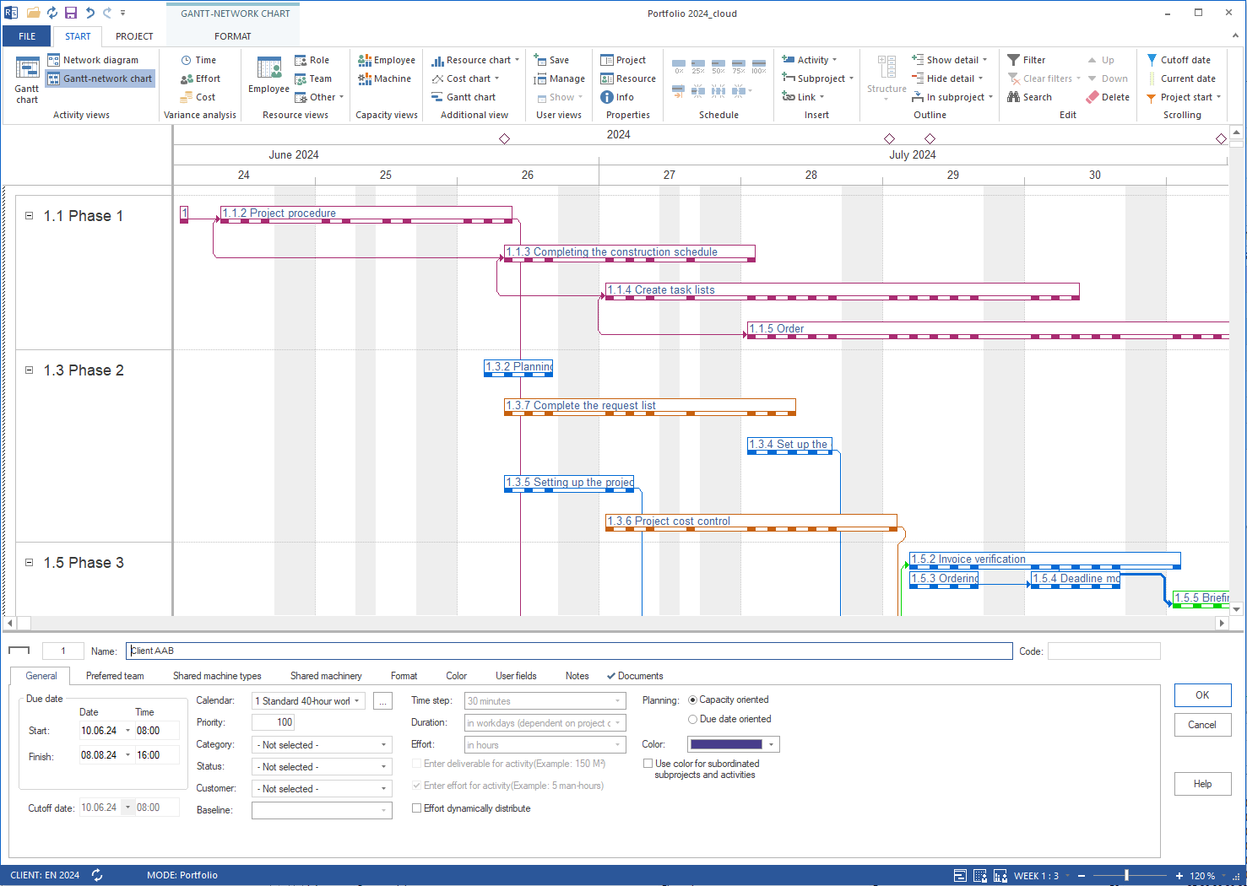Click the Priority field
Image resolution: width=1247 pixels, height=886 pixels.
coord(273,722)
